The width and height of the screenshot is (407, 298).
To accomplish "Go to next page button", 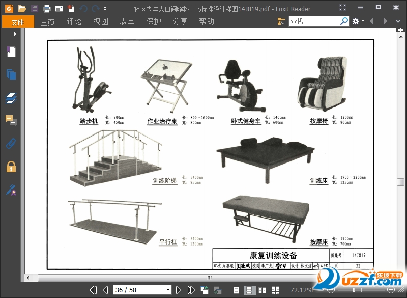I will click(x=179, y=290).
